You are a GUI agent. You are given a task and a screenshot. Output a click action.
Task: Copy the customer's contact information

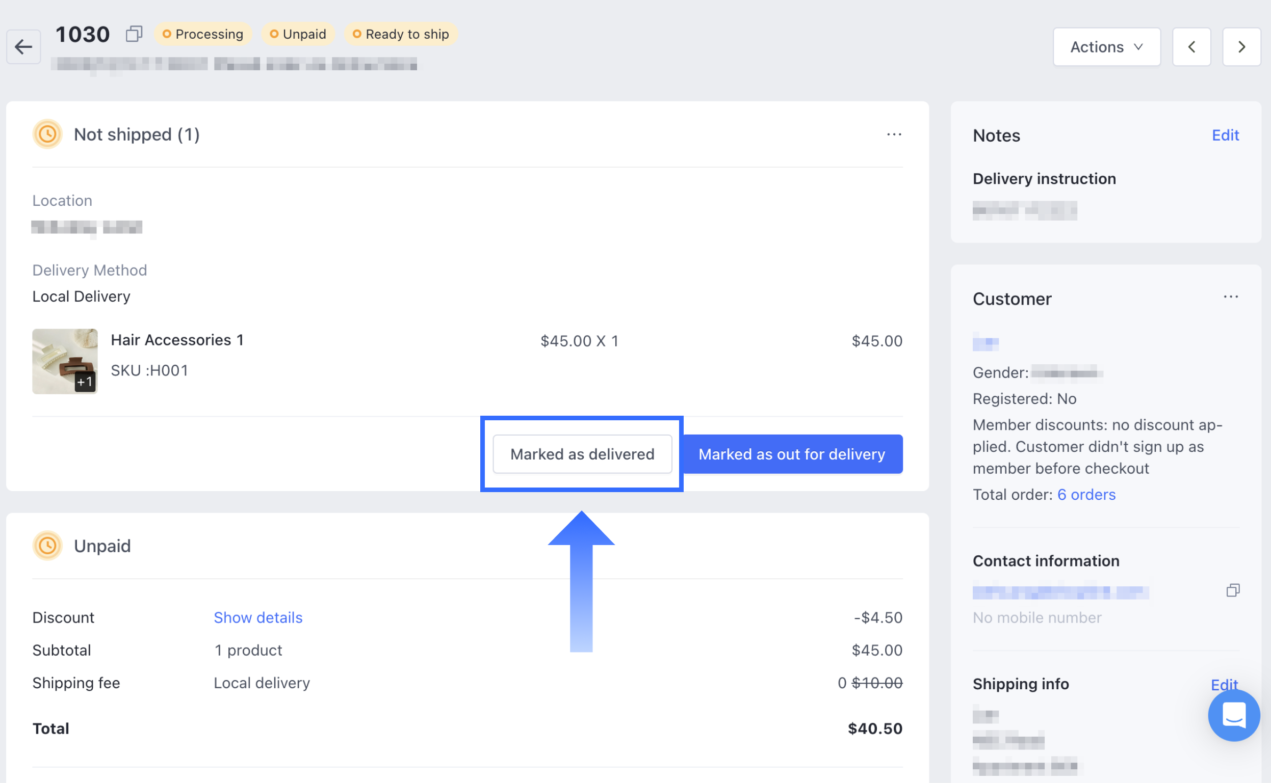click(x=1234, y=590)
